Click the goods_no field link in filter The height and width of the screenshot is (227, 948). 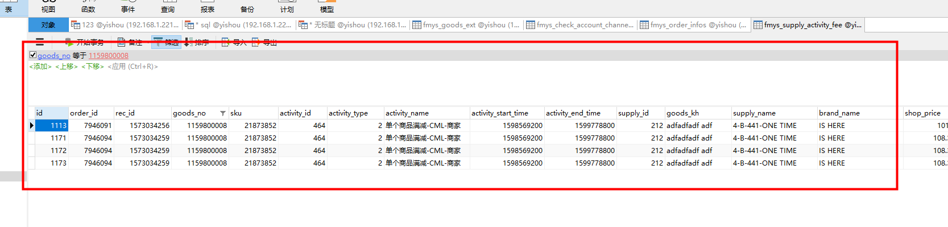[54, 56]
